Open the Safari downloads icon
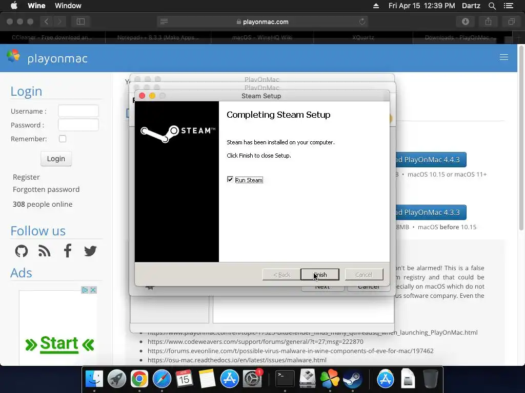The image size is (525, 393). pos(466,21)
